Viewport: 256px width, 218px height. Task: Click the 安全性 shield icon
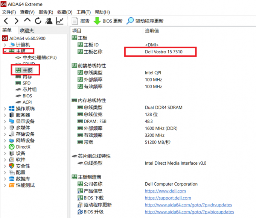(12, 166)
